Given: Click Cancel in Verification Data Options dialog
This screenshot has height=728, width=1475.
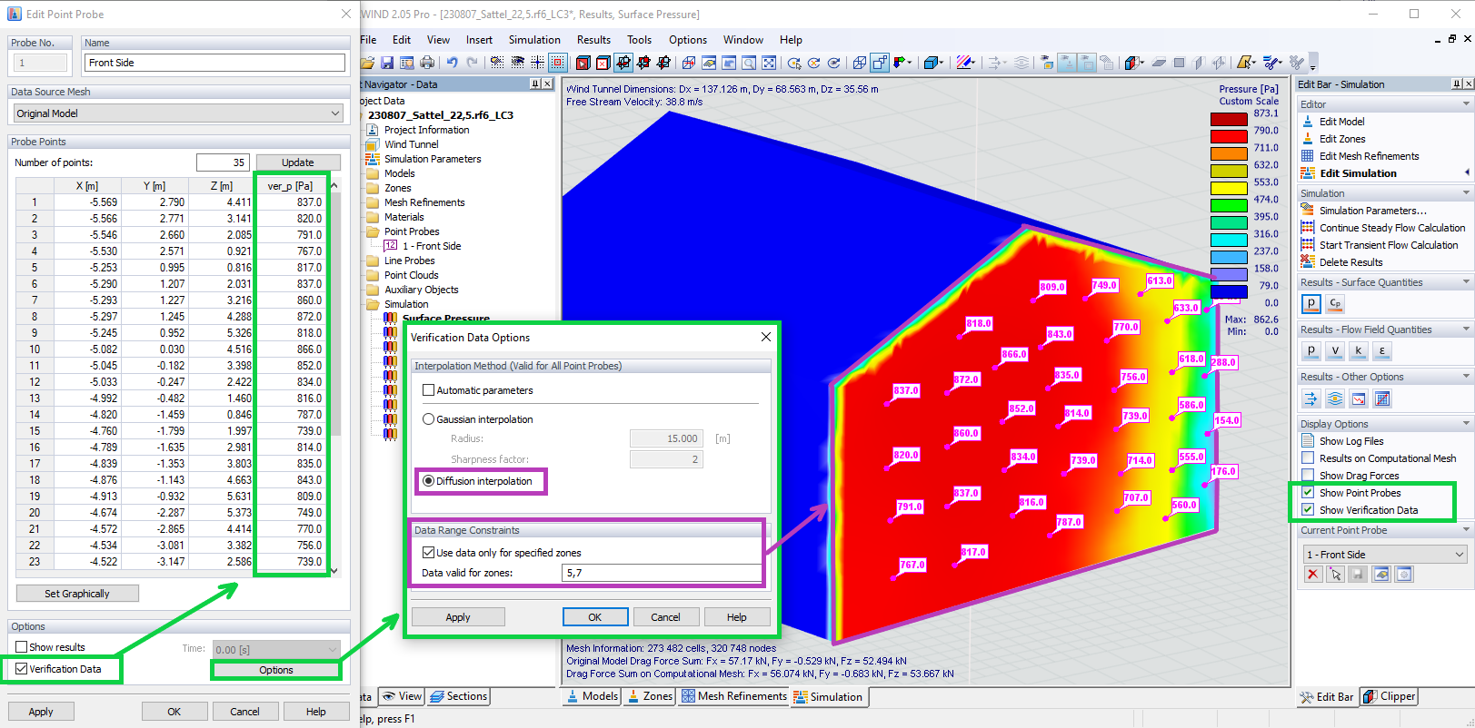Looking at the screenshot, I should pyautogui.click(x=665, y=617).
